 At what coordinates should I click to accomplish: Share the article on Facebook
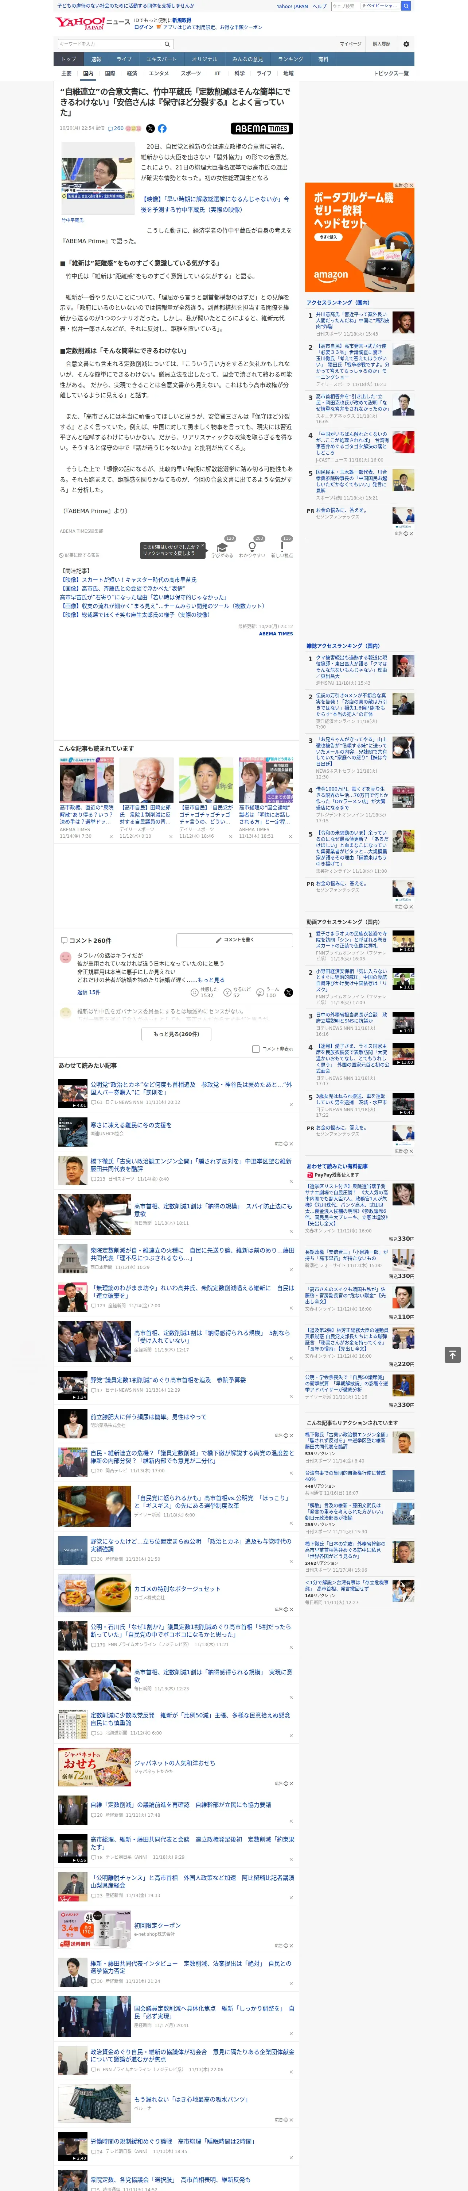pos(162,129)
